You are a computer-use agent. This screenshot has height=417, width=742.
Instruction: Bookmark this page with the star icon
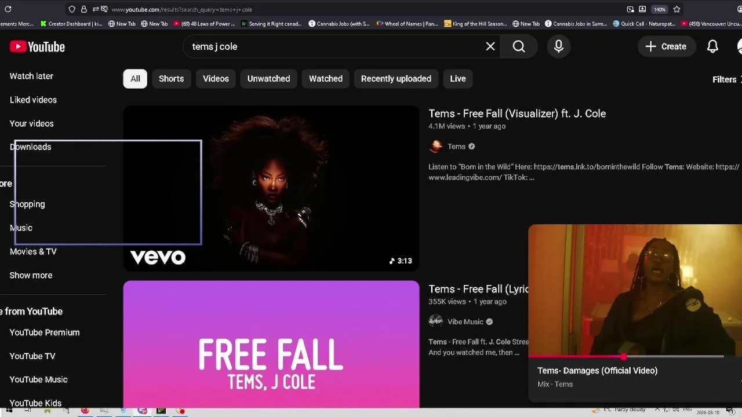pos(676,9)
